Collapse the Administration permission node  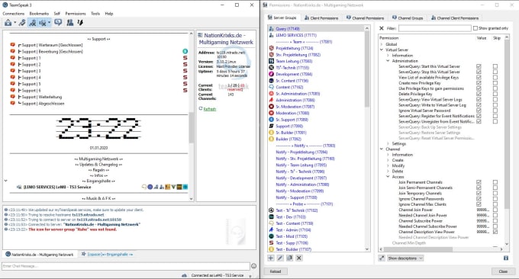[388, 61]
